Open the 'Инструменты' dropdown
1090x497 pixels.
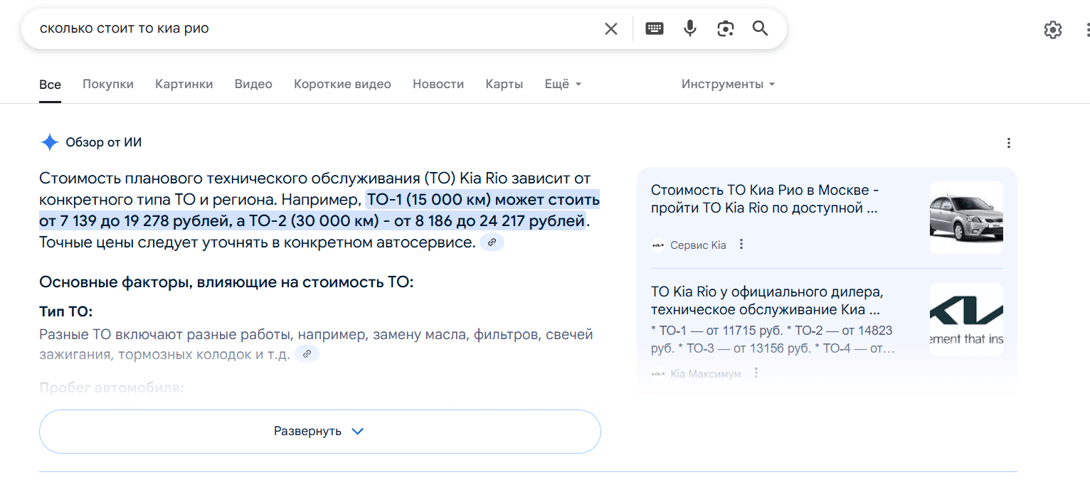pos(728,84)
